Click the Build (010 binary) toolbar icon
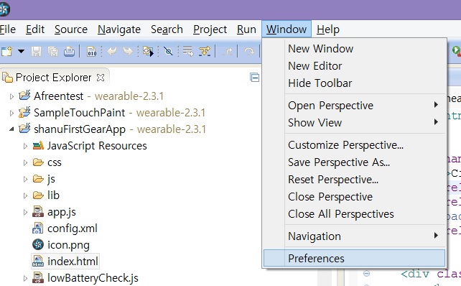The image size is (461, 286). point(91,52)
